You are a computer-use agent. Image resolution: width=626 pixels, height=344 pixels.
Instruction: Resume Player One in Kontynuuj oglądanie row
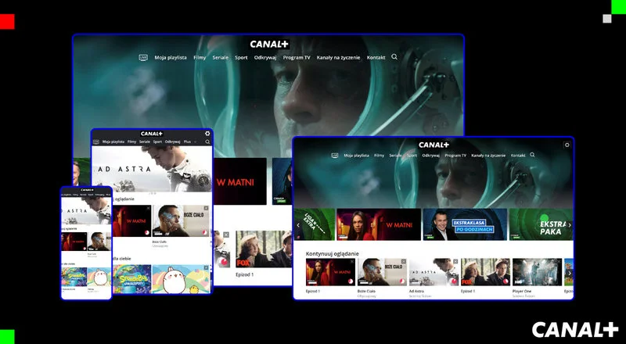(538, 272)
